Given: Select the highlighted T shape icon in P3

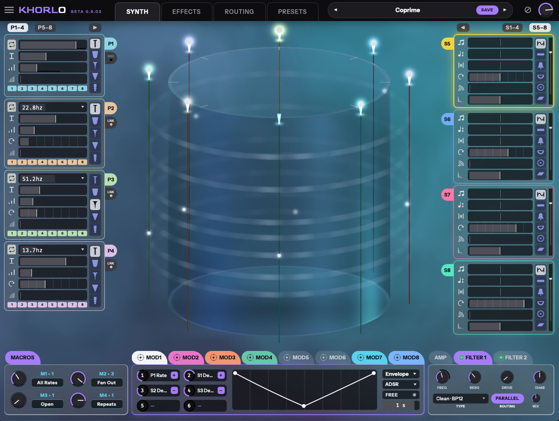Looking at the screenshot, I should tap(95, 205).
